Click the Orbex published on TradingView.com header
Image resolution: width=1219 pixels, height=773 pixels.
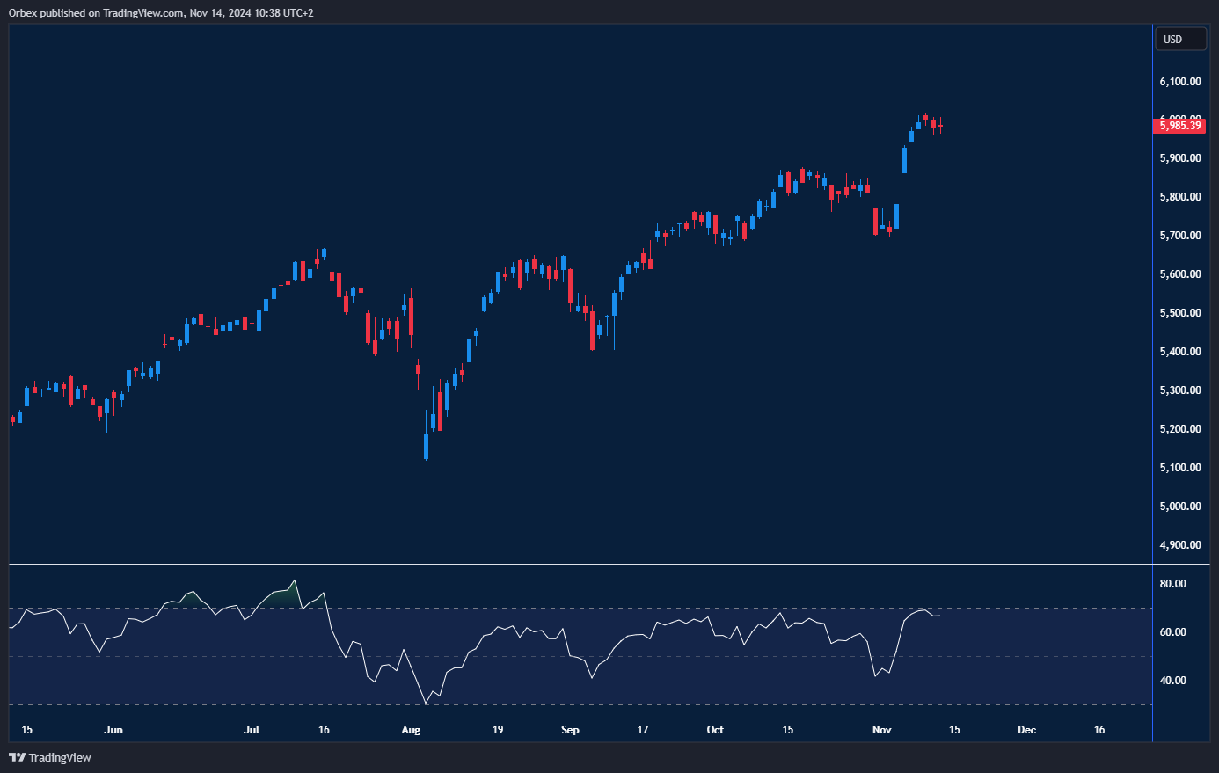161,12
